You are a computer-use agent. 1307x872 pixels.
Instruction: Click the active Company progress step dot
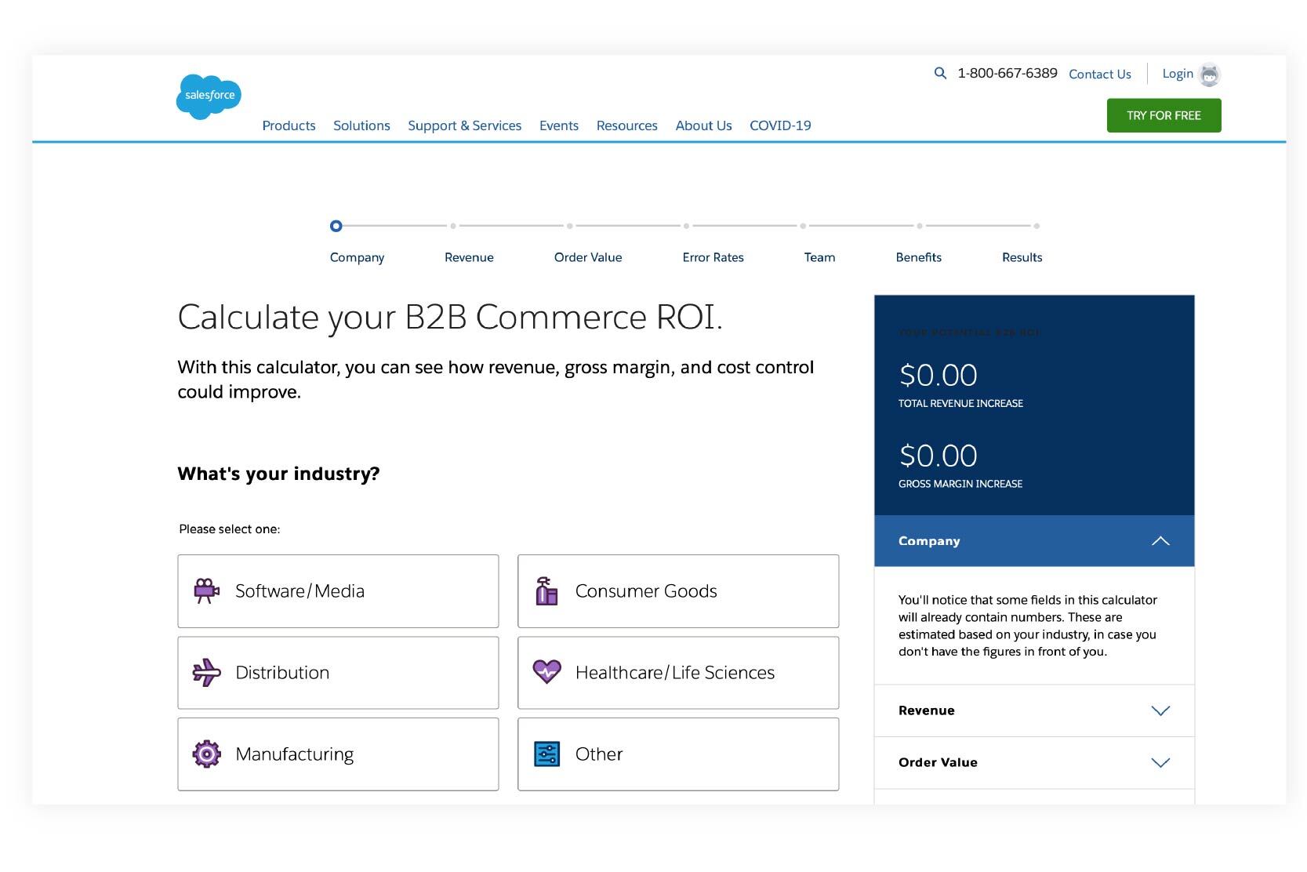click(336, 226)
